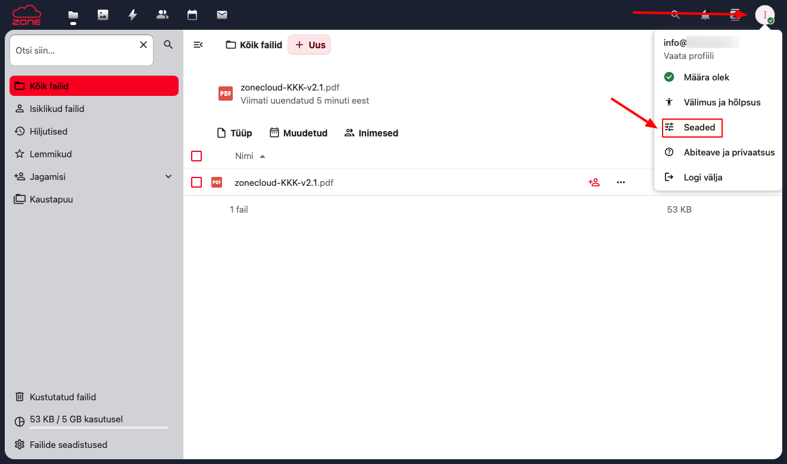The width and height of the screenshot is (787, 464).
Task: Open the three-dot actions menu for the file
Action: (621, 182)
